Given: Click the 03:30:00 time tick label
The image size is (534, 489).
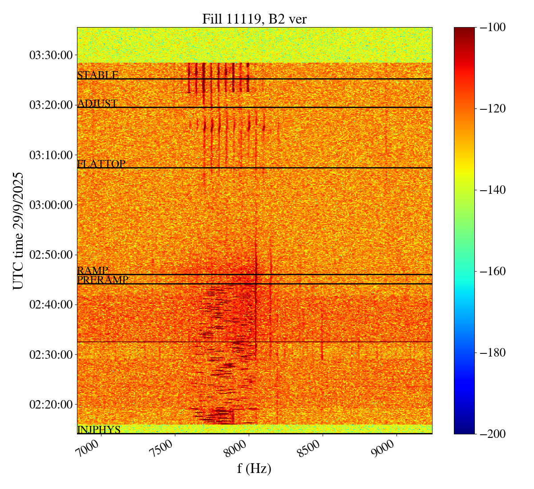Looking at the screenshot, I should coord(50,55).
